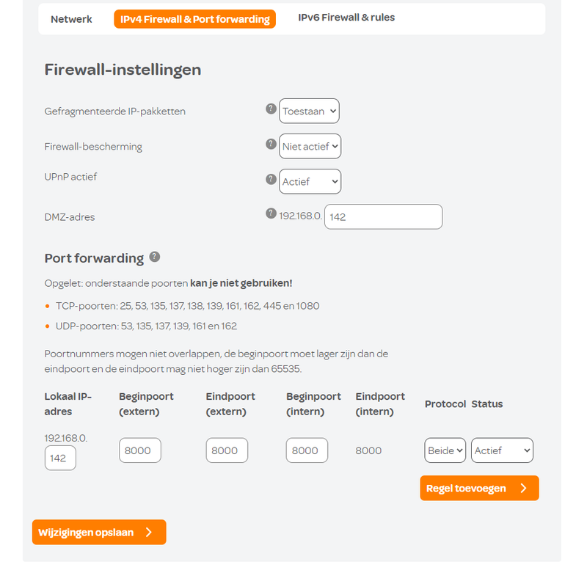The image size is (587, 570).
Task: Click help icon for Gefragmenteerde IP-pakketten
Action: 271,109
